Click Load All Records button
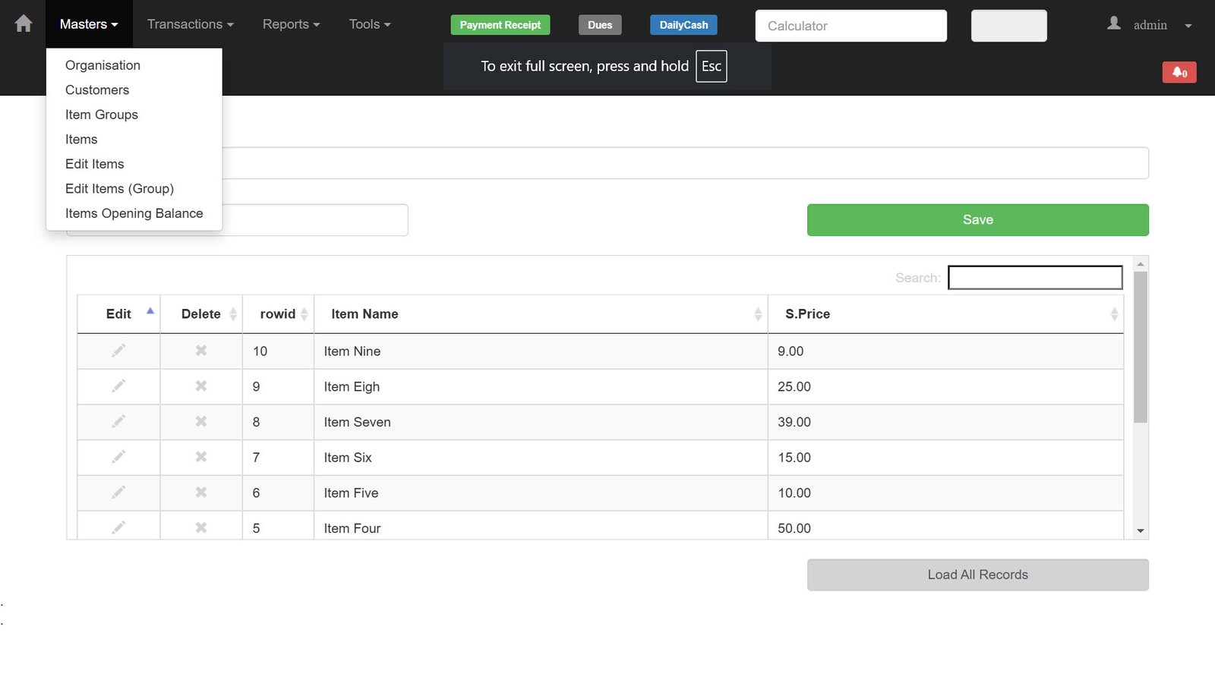Image resolution: width=1215 pixels, height=683 pixels. pos(977,575)
